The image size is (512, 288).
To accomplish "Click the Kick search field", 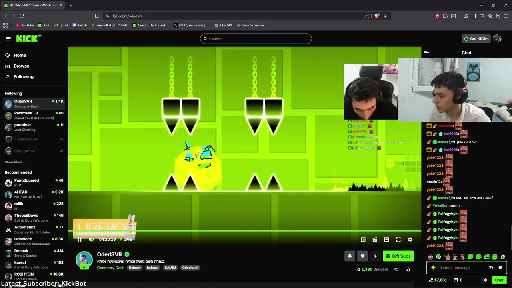I will click(256, 39).
